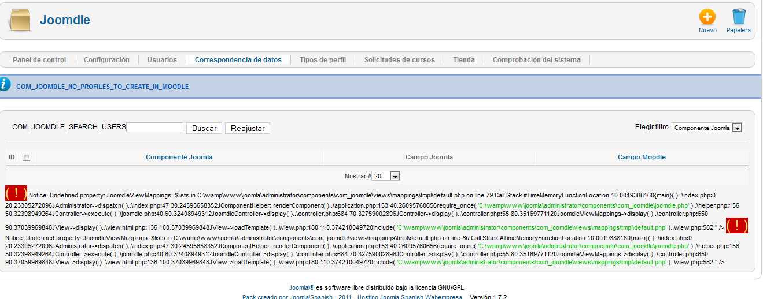Go to the Usuarios tab
Viewport: 763px width, 299px height.
point(162,60)
